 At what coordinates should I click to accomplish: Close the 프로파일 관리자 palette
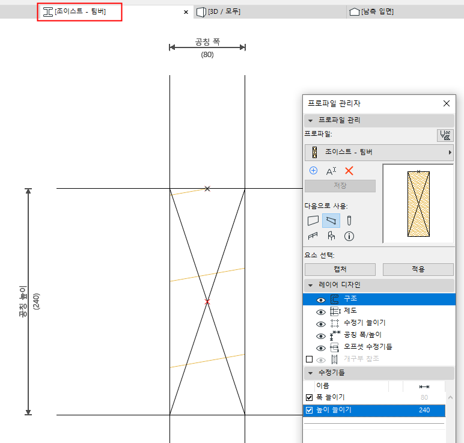coord(447,103)
